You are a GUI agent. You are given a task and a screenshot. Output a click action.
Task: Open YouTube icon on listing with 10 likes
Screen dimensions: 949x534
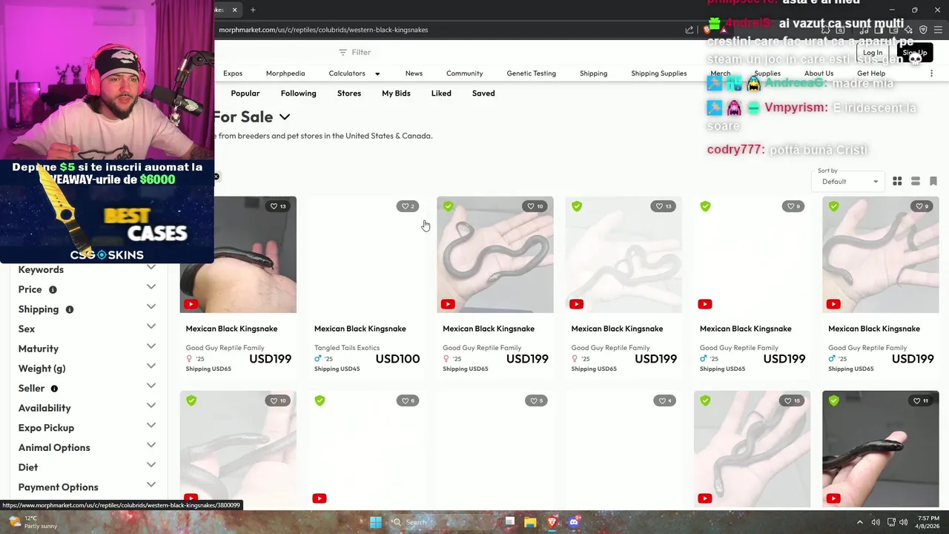[448, 304]
